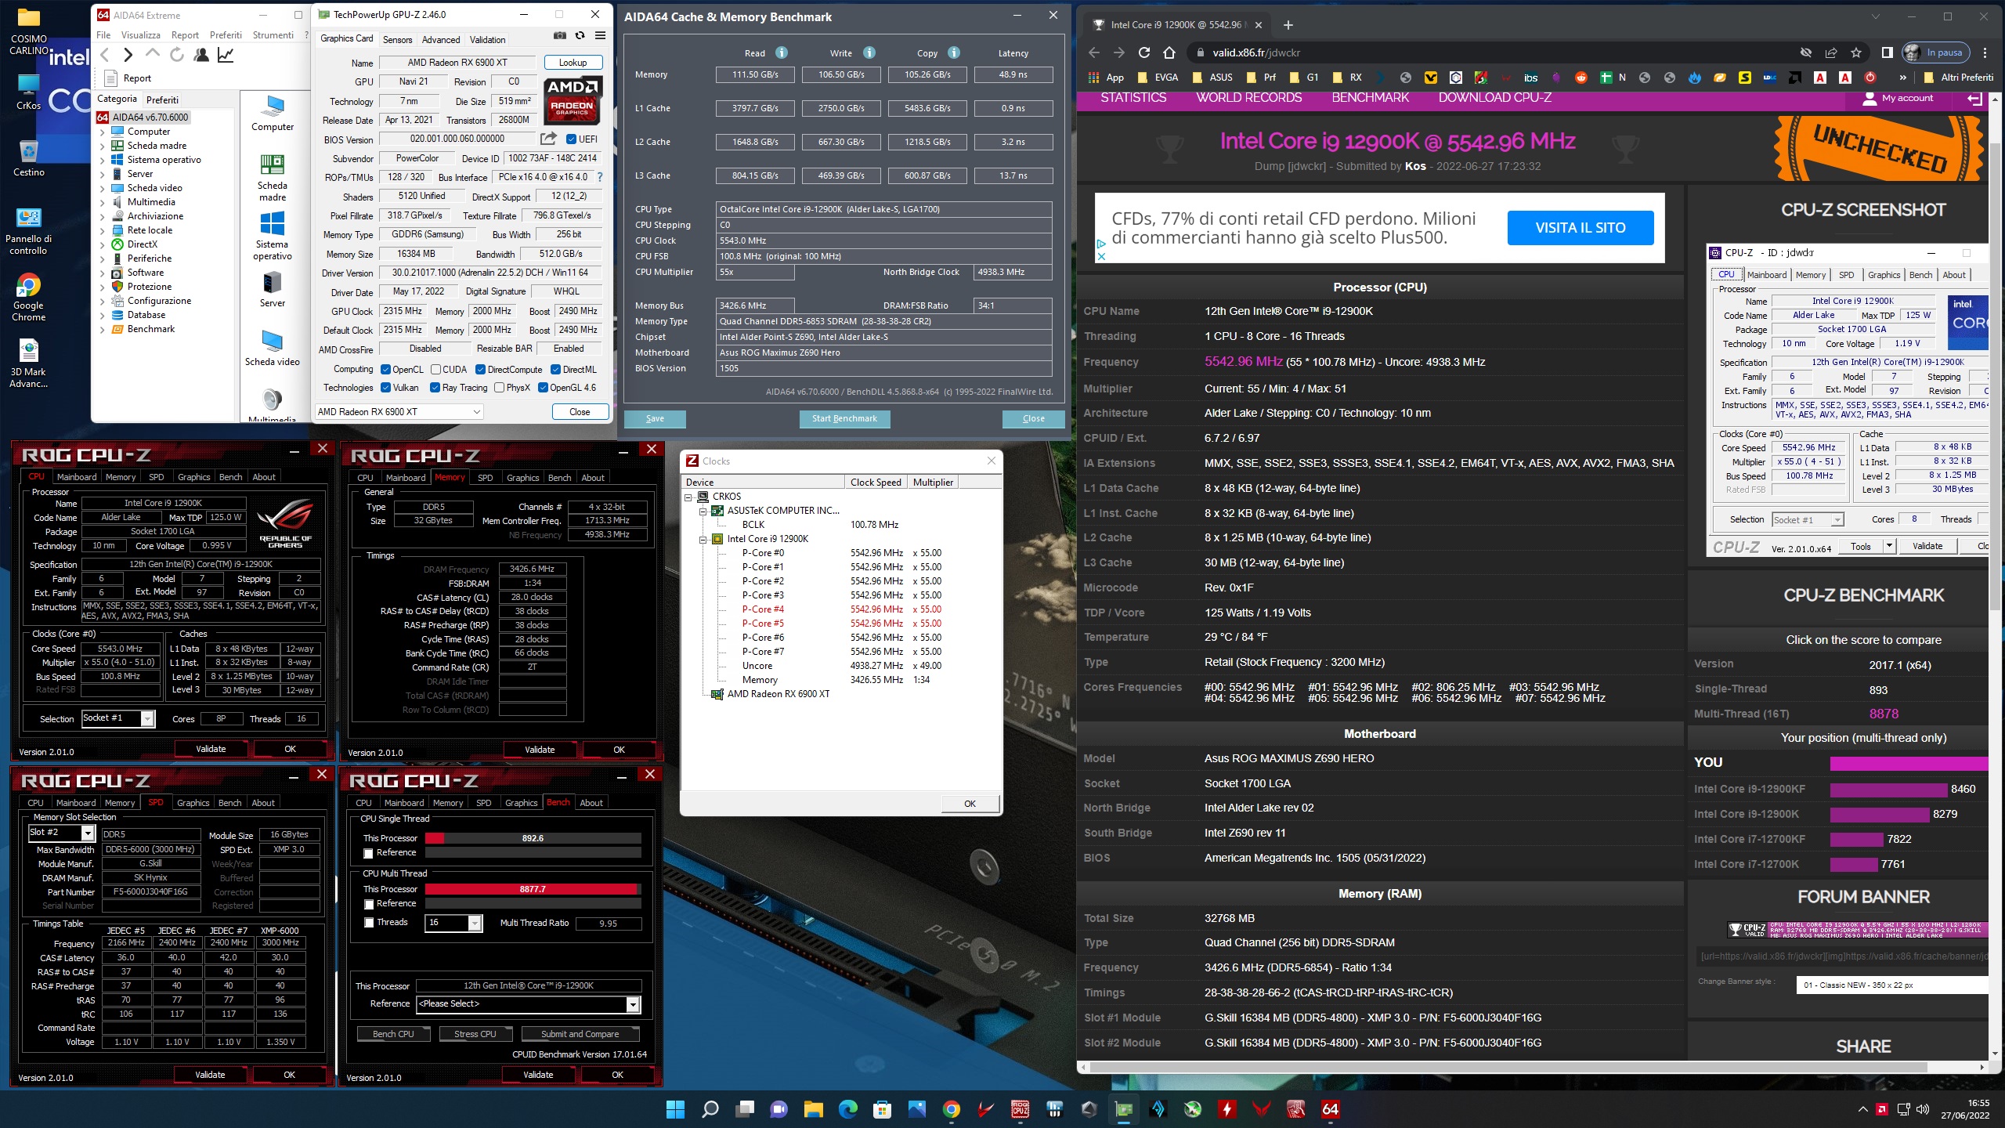The width and height of the screenshot is (2005, 1128).
Task: Toggle UEFI checkbox in GPU-Z
Action: point(572,139)
